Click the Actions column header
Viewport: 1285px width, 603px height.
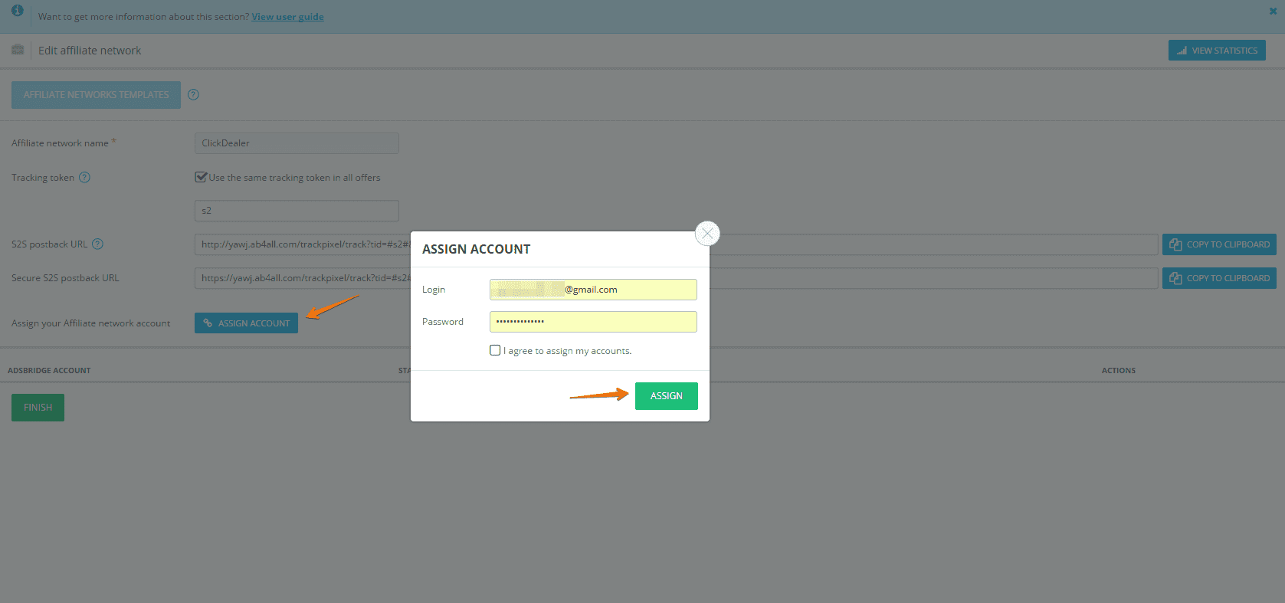tap(1119, 371)
